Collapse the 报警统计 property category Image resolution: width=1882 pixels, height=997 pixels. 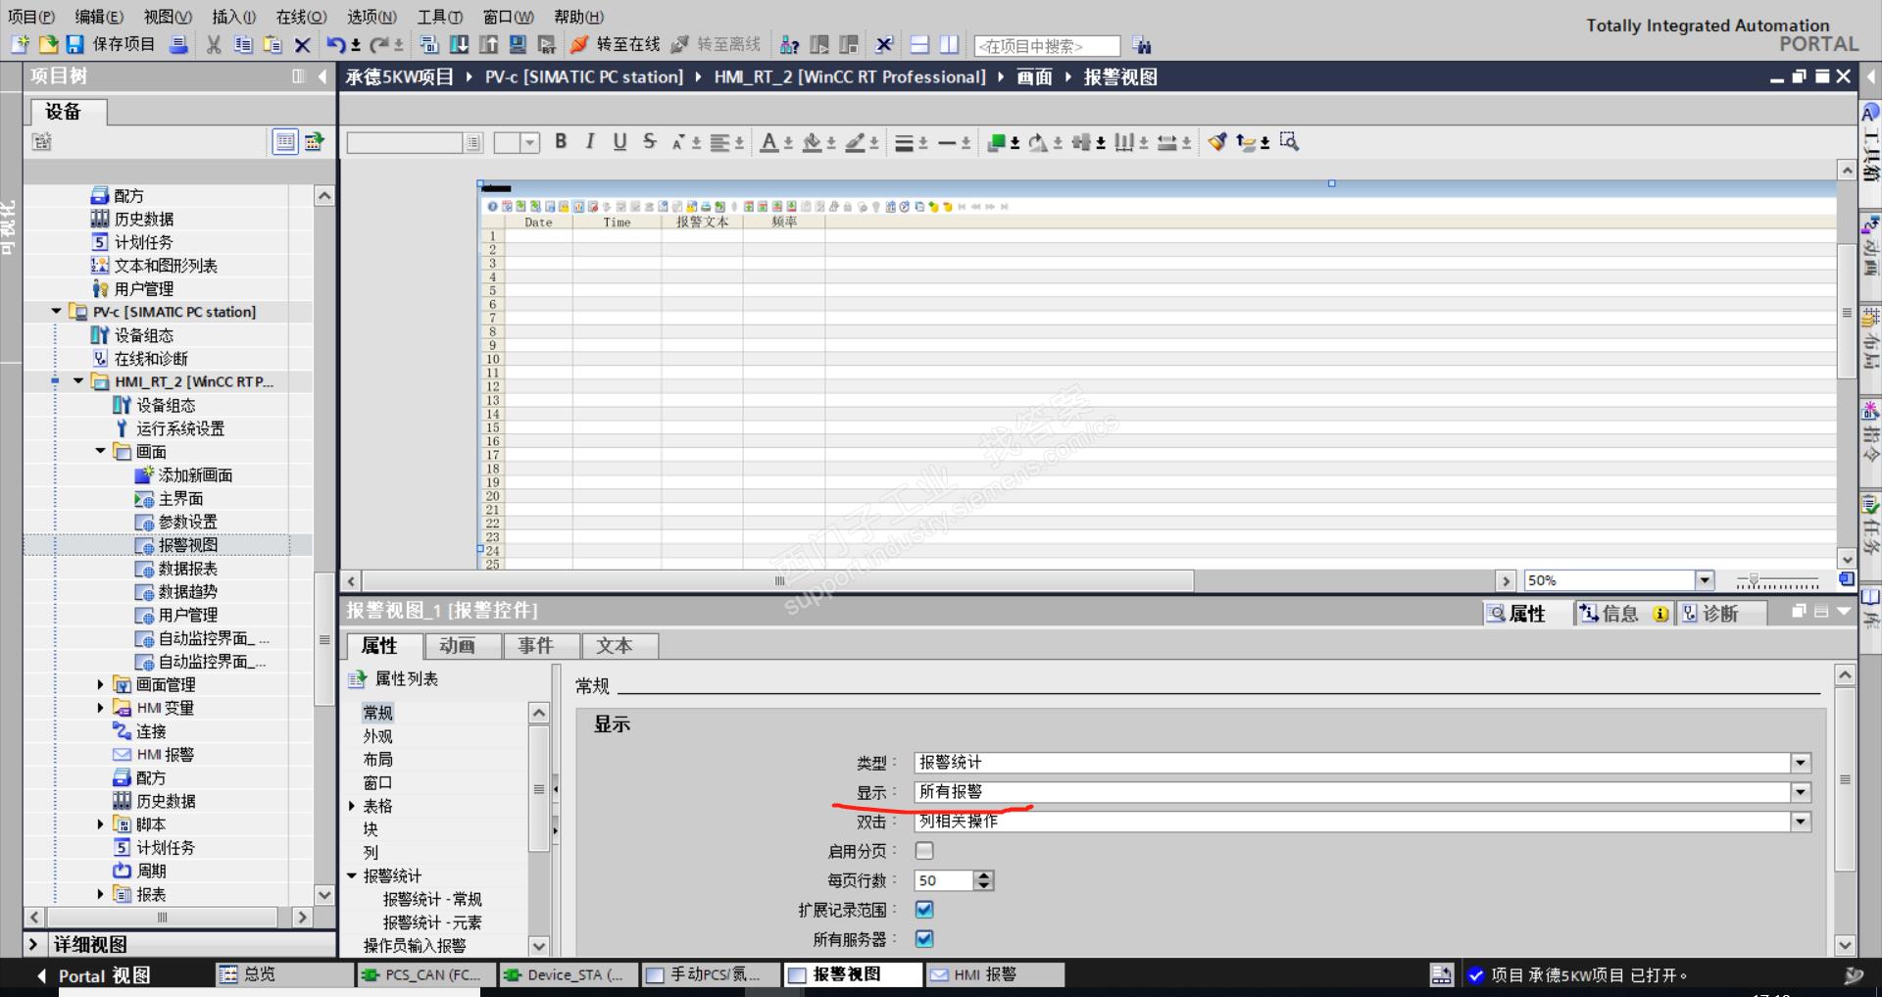(352, 876)
